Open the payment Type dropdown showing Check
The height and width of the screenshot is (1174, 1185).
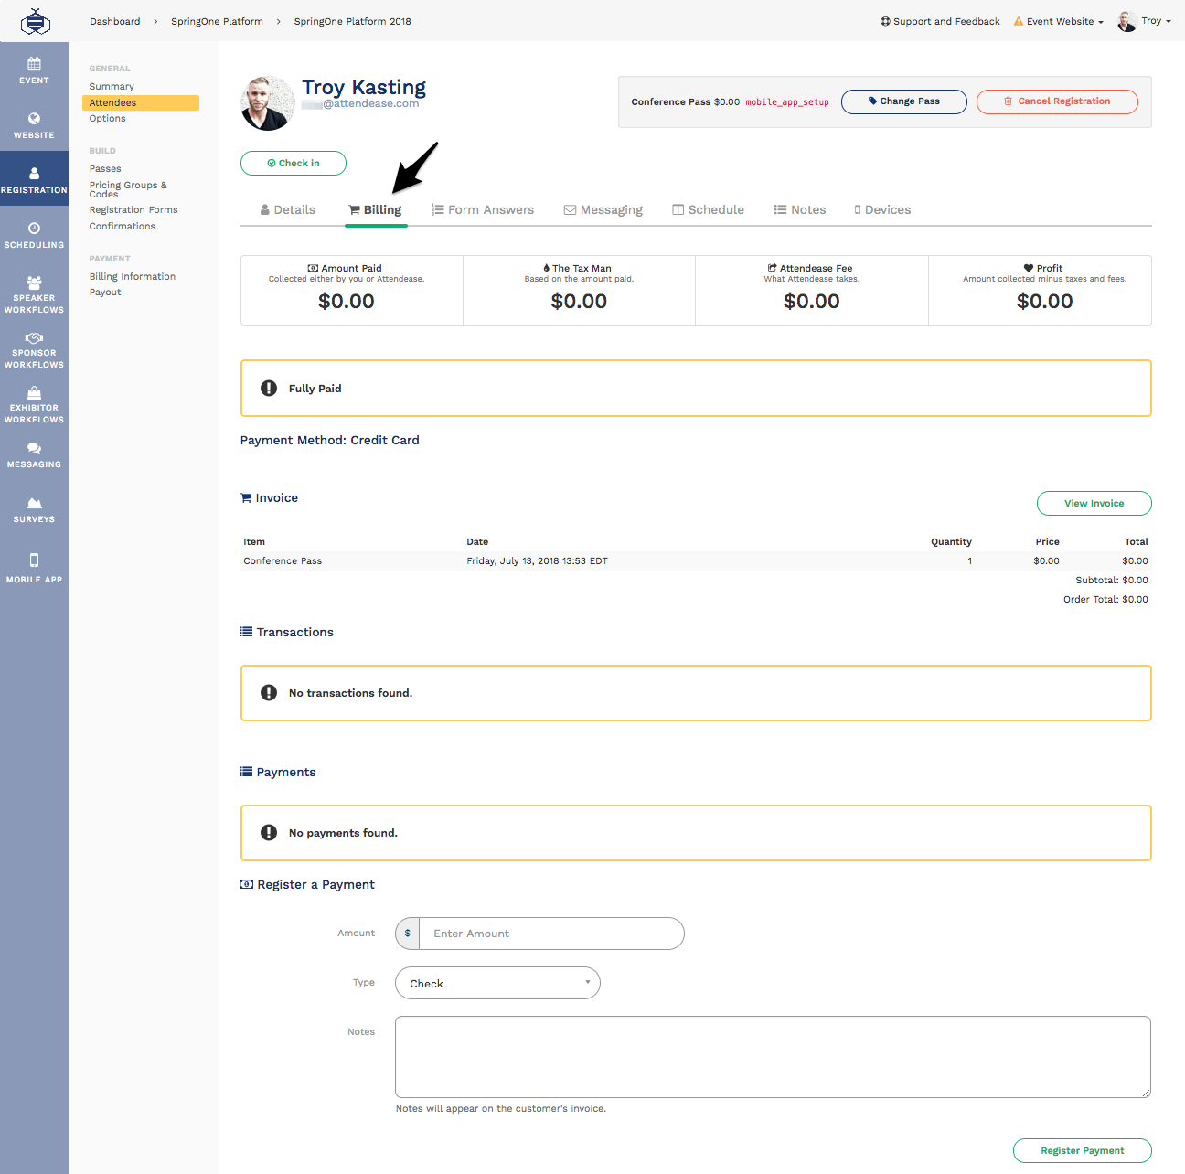pyautogui.click(x=496, y=983)
